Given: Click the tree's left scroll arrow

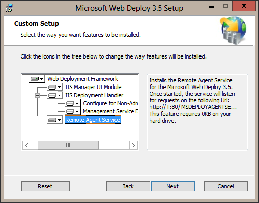Looking at the screenshot, I should click(x=27, y=146).
